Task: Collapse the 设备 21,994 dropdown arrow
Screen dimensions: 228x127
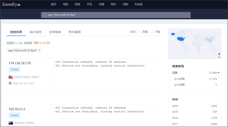Action: pyautogui.click(x=219, y=72)
